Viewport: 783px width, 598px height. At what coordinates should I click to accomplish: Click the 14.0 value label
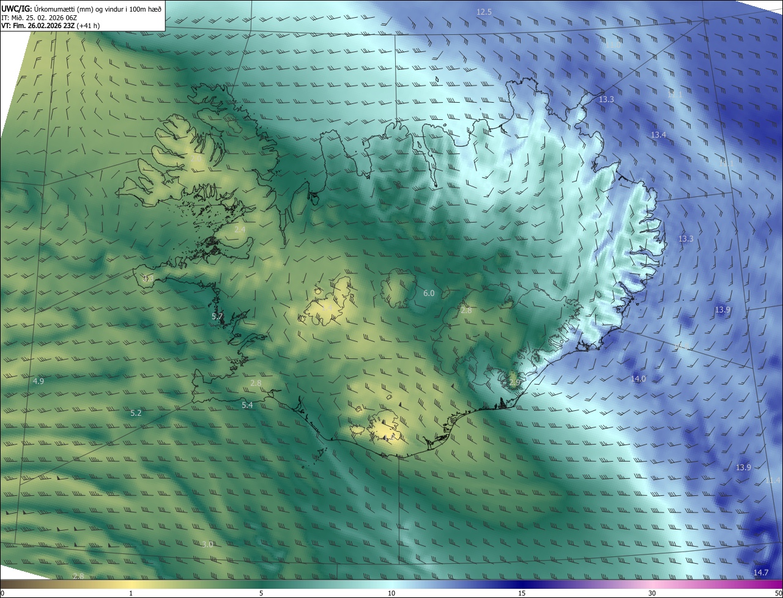pyautogui.click(x=638, y=379)
